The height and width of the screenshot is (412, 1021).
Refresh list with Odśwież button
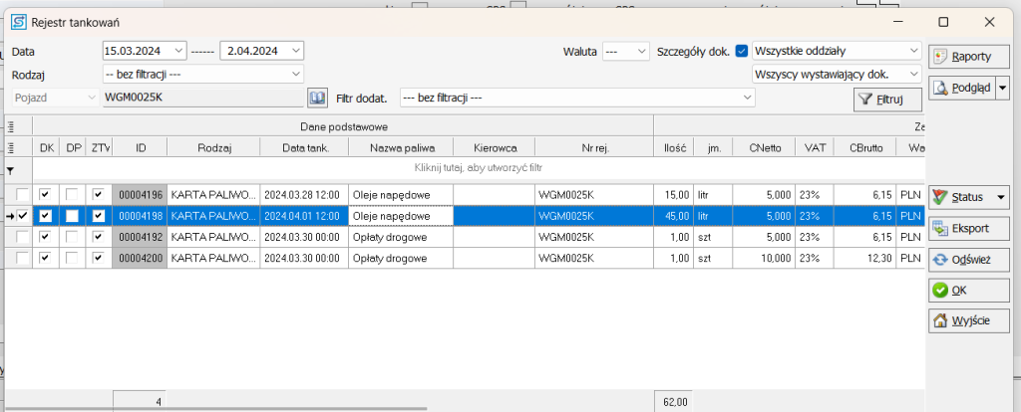point(968,259)
